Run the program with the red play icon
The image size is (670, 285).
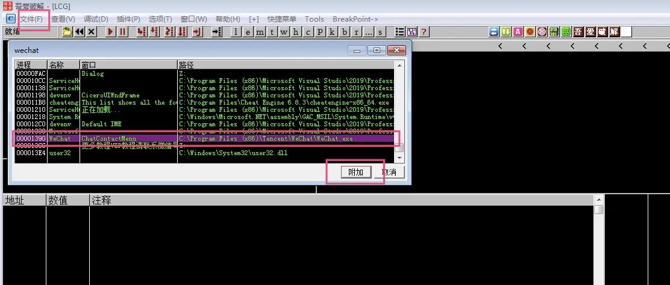111,32
